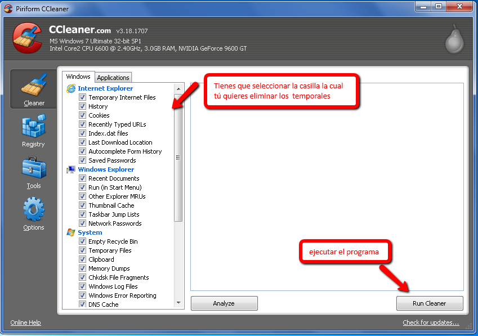Select the Windows Explorer tree heading

coord(106,169)
